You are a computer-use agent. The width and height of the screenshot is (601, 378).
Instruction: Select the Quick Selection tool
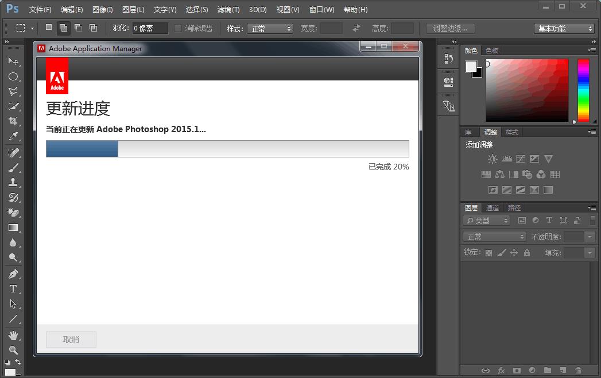click(x=13, y=106)
